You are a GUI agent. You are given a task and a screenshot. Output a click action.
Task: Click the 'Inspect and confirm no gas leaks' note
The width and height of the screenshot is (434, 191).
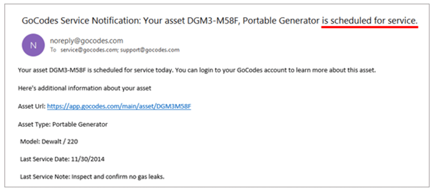118,176
